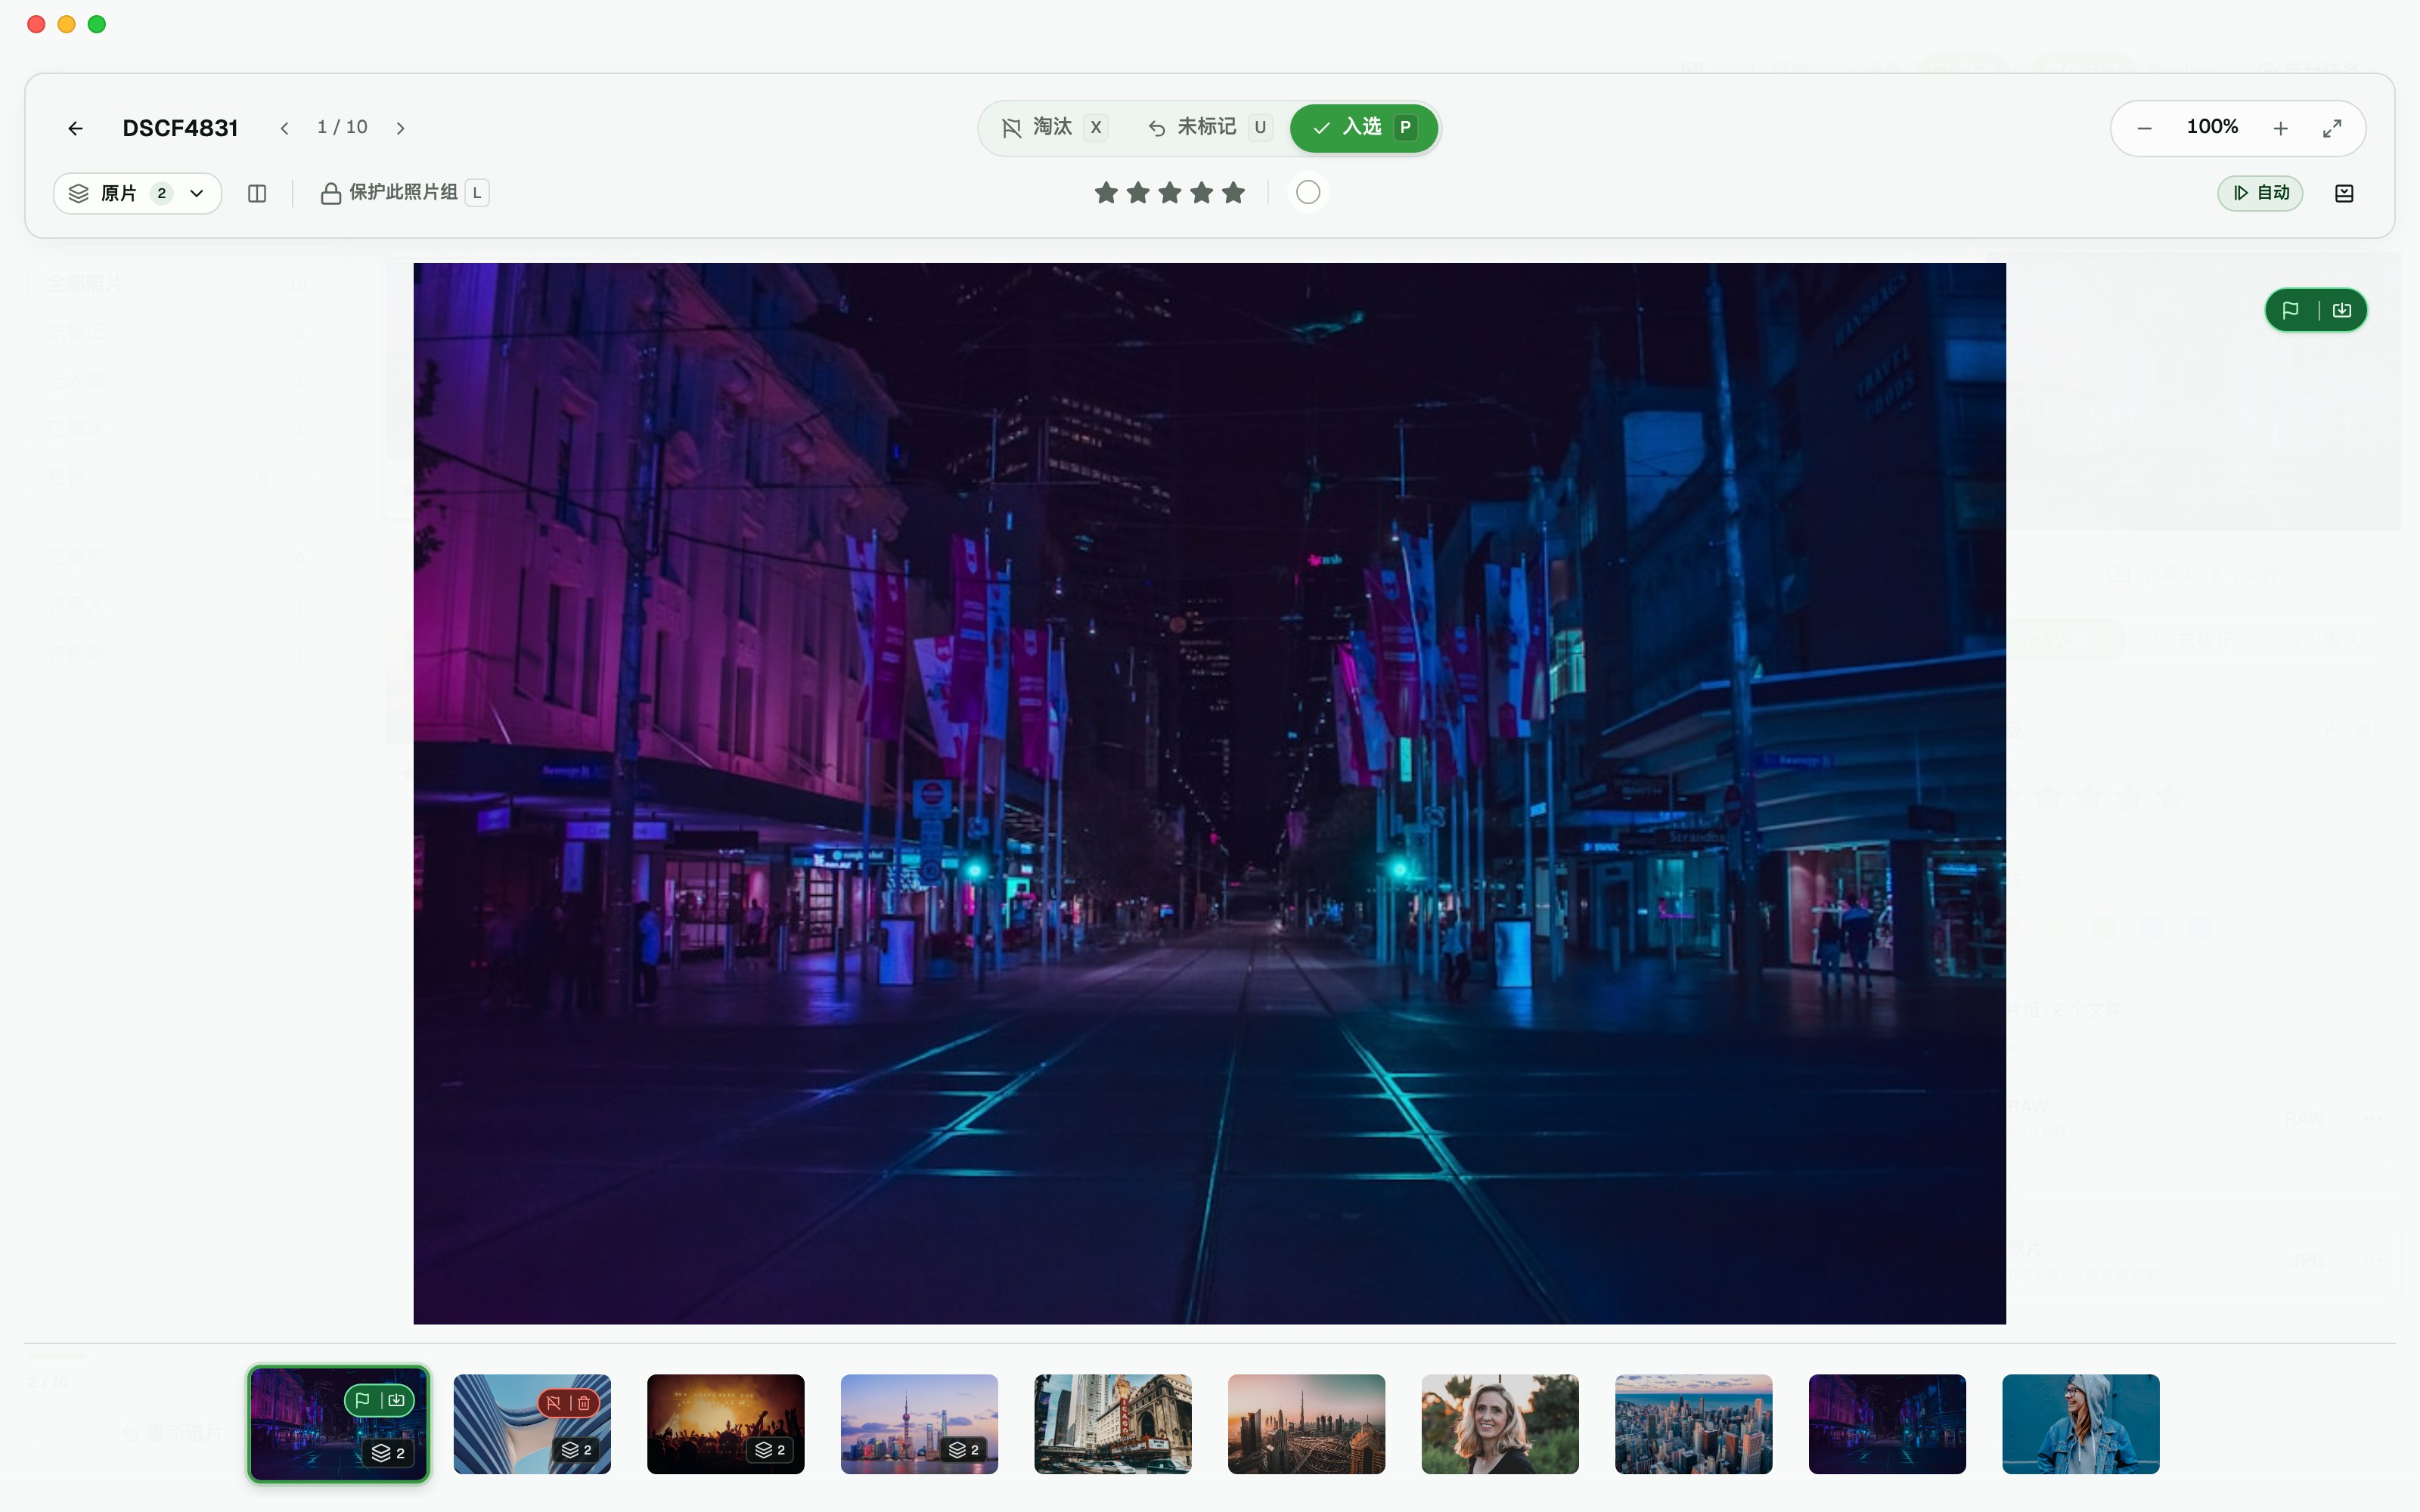Viewport: 2420px width, 1512px height.
Task: Select the empty color label circle
Action: click(1308, 192)
